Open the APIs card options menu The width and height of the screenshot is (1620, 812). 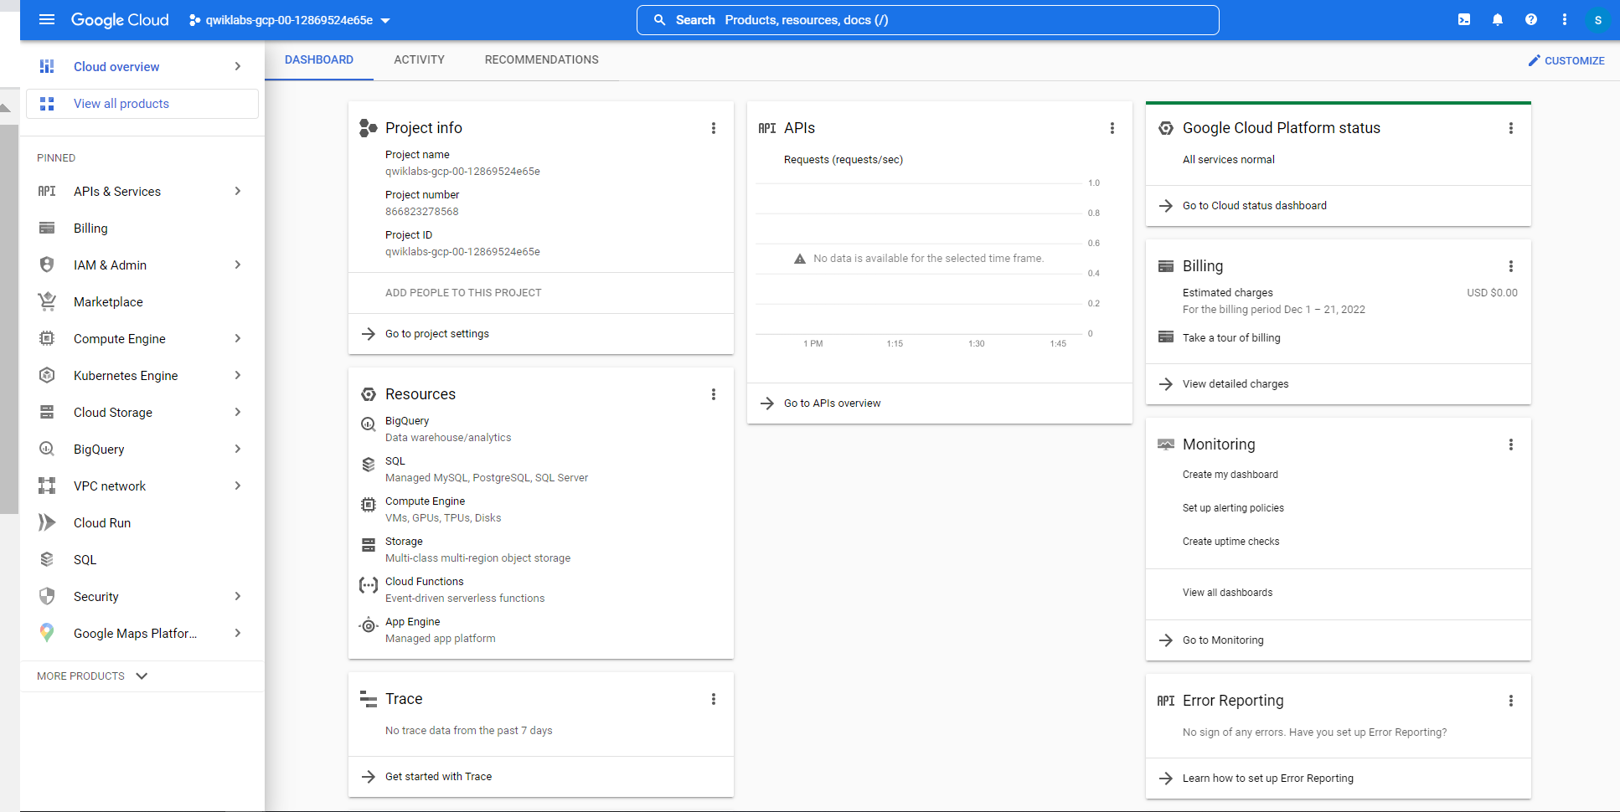point(1112,128)
